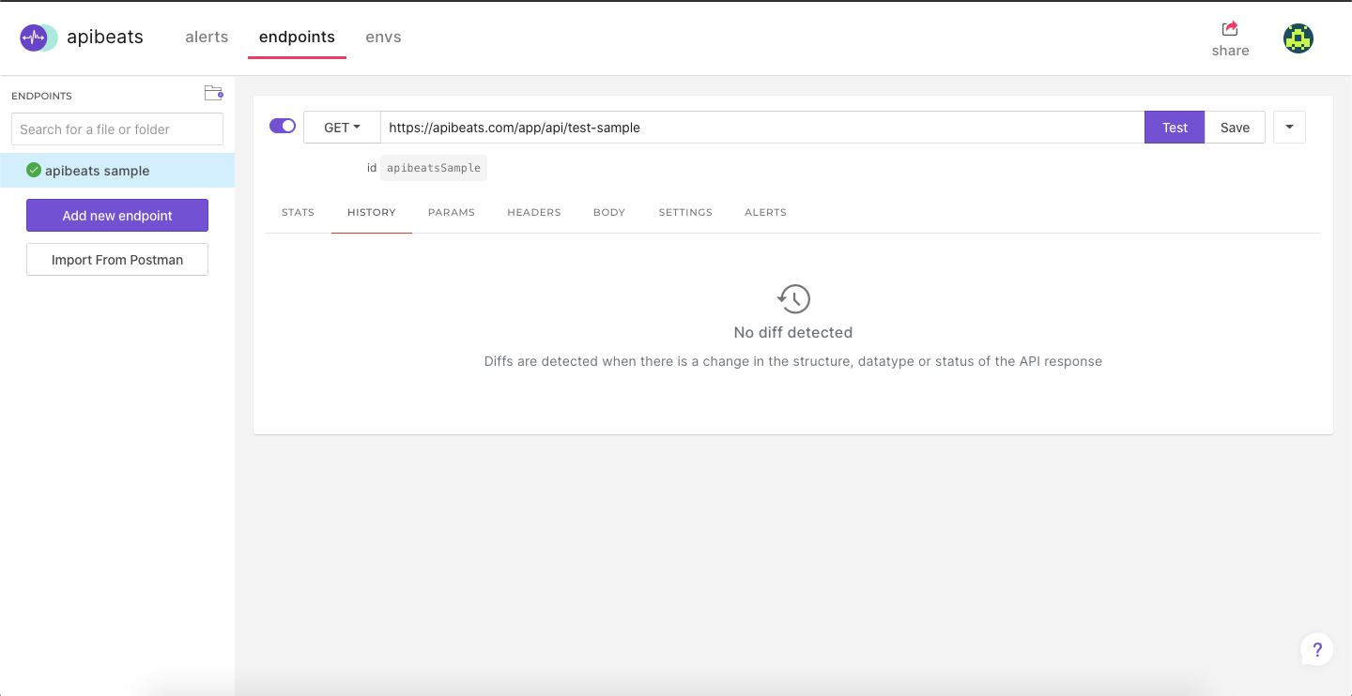This screenshot has height=696, width=1352.
Task: Select the HISTORY tab
Action: tap(372, 213)
